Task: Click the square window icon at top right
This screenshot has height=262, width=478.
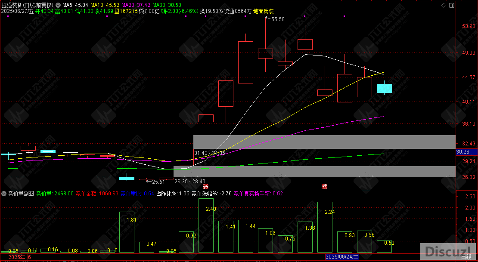Action: 451,5
